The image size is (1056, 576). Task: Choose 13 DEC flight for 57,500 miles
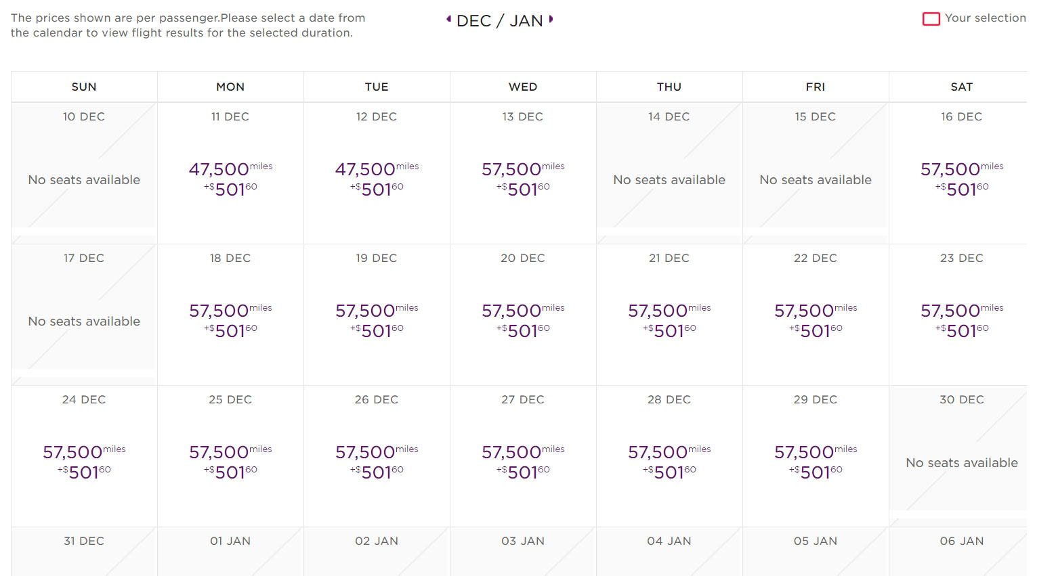tap(523, 173)
